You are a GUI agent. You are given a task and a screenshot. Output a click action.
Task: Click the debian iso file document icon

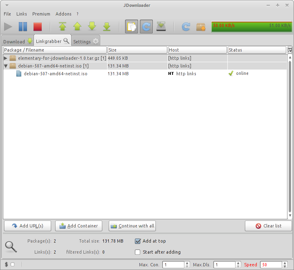(19, 74)
